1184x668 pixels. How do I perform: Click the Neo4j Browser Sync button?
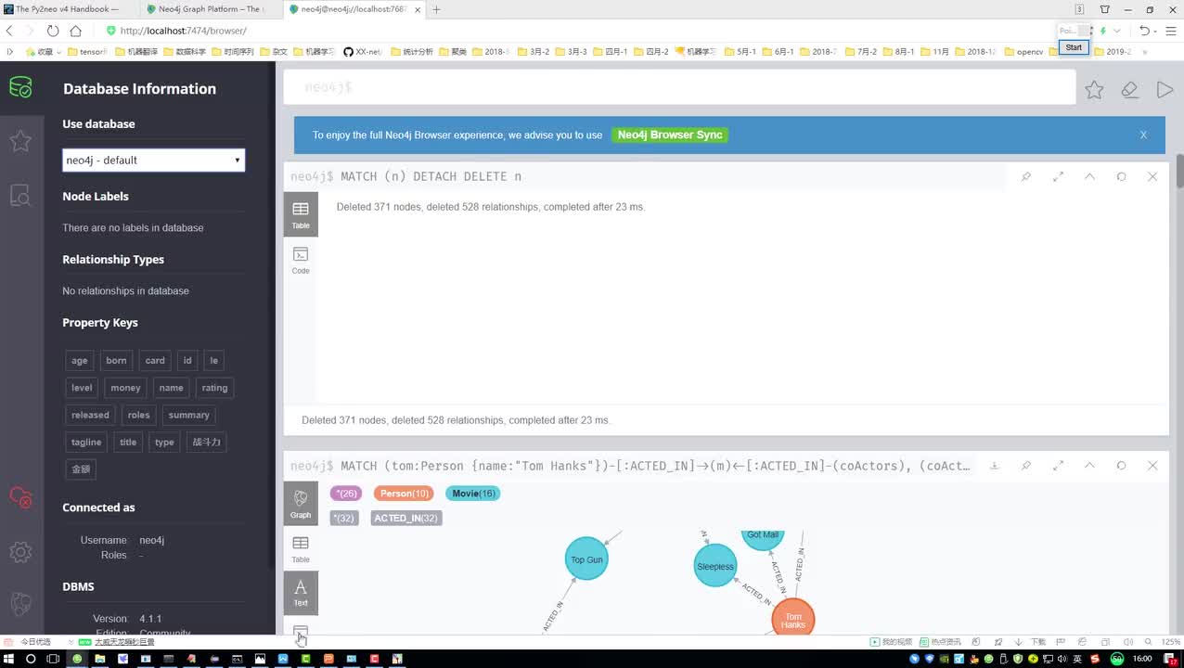(670, 135)
